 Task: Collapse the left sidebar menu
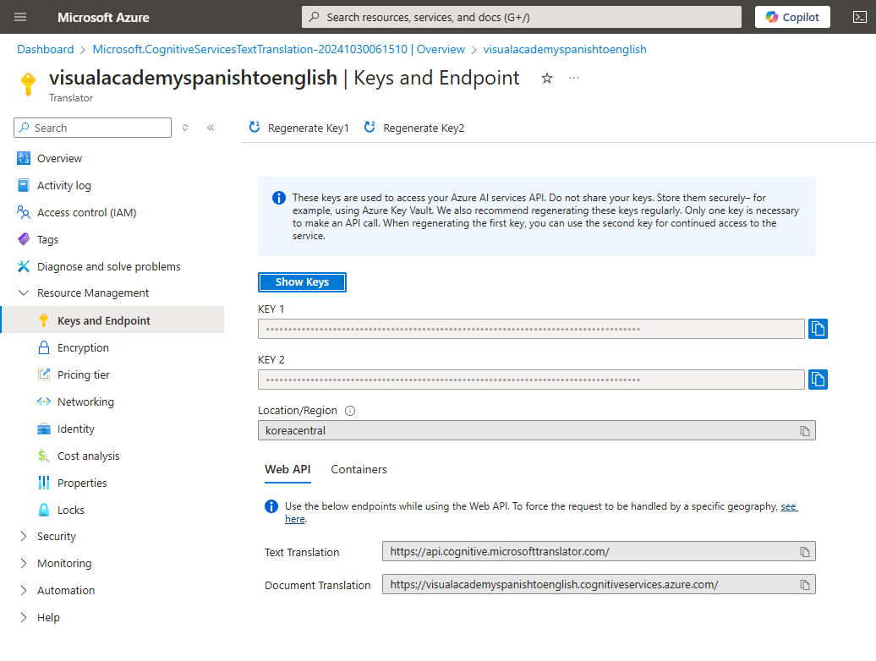[211, 128]
